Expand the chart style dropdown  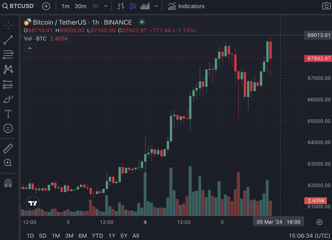(156, 6)
